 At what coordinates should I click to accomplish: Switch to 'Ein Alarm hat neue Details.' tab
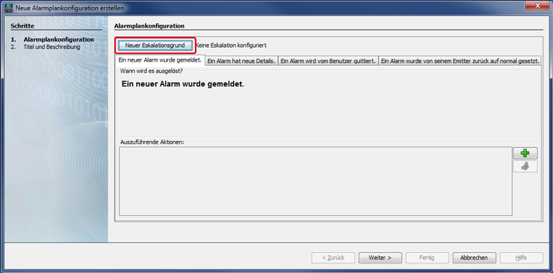coord(241,61)
